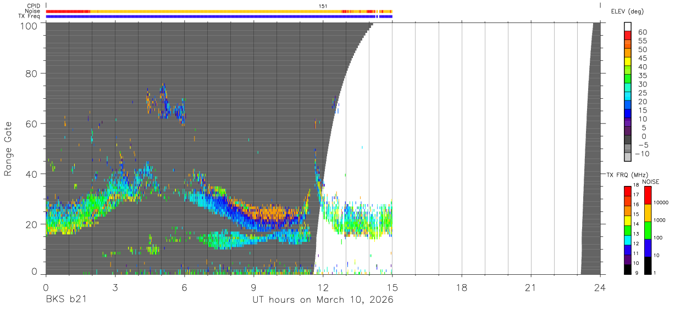Click the yellow swatch in ELEV colorbar

click(x=628, y=63)
